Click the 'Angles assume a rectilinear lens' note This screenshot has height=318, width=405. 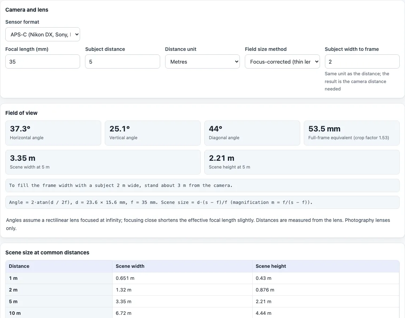[x=198, y=224]
